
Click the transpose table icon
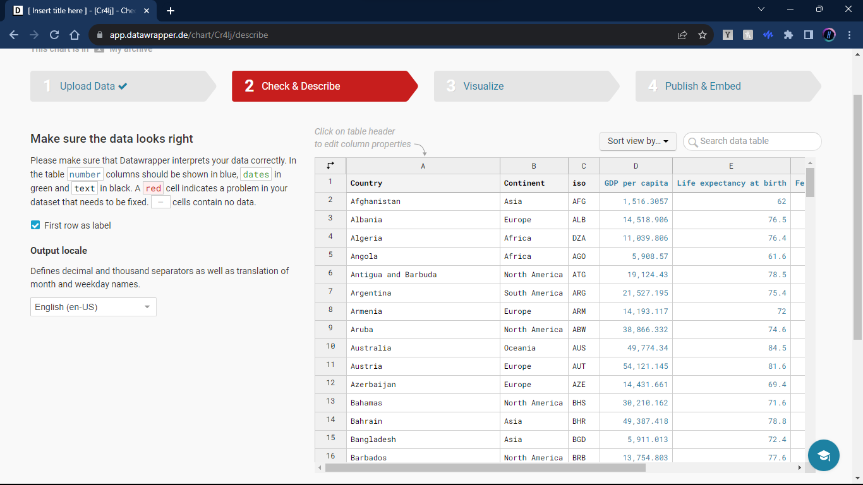330,165
